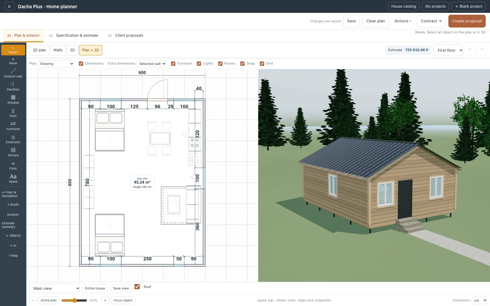Activate the Select tool
490x306 pixels.
click(x=13, y=50)
